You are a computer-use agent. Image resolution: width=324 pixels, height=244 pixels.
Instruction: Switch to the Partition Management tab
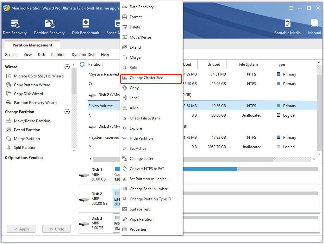pos(32,45)
